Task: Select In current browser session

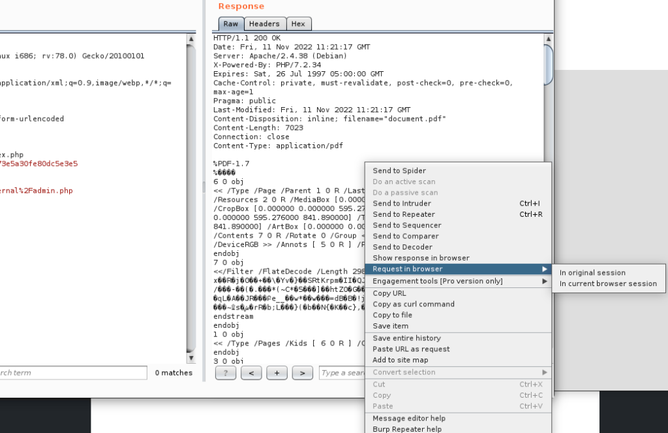Action: coord(608,283)
